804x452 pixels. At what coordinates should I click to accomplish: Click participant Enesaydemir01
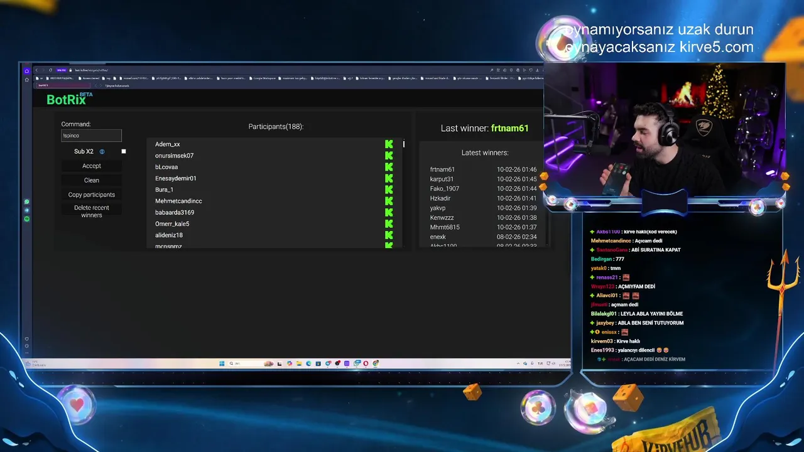tap(176, 178)
